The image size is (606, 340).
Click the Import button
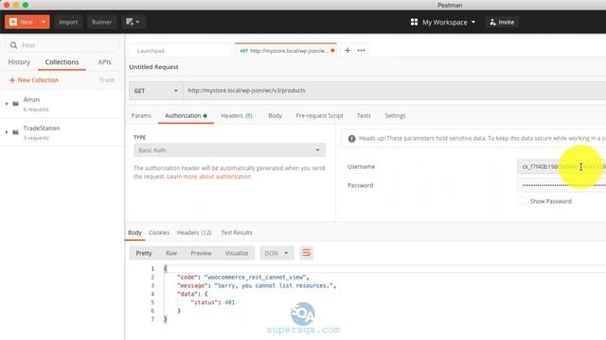(68, 22)
